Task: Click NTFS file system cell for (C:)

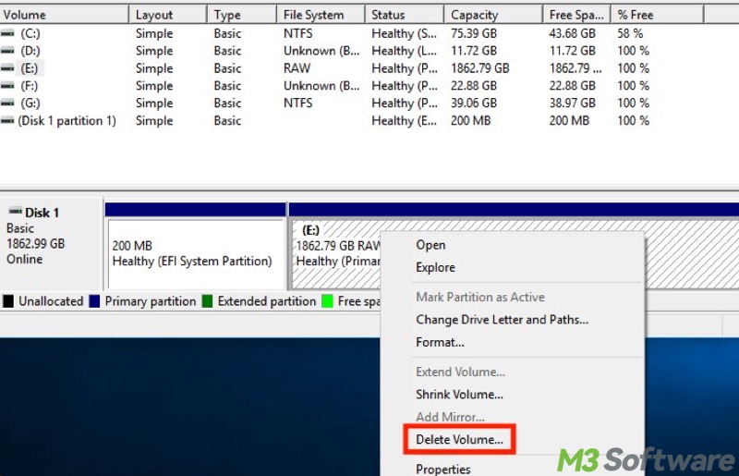Action: pyautogui.click(x=297, y=33)
